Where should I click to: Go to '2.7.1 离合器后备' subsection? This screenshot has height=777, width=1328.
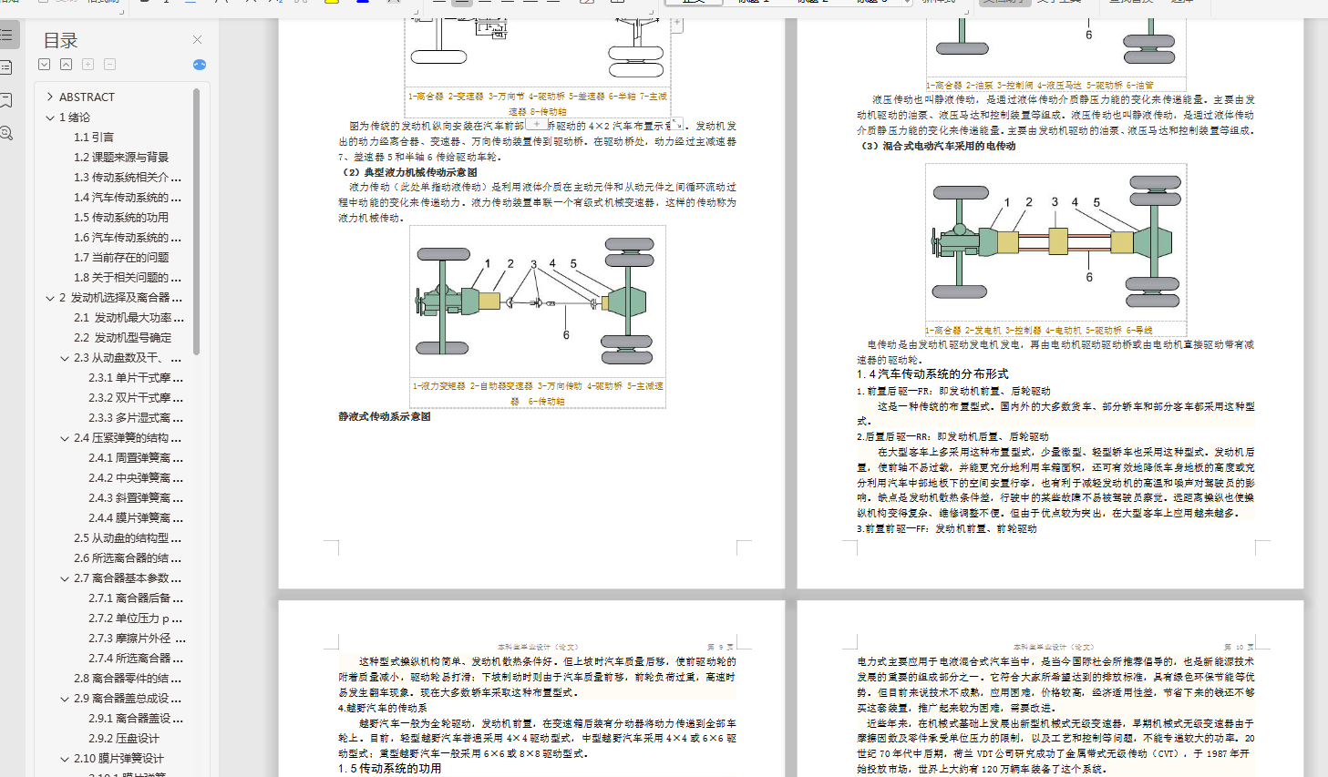[136, 598]
